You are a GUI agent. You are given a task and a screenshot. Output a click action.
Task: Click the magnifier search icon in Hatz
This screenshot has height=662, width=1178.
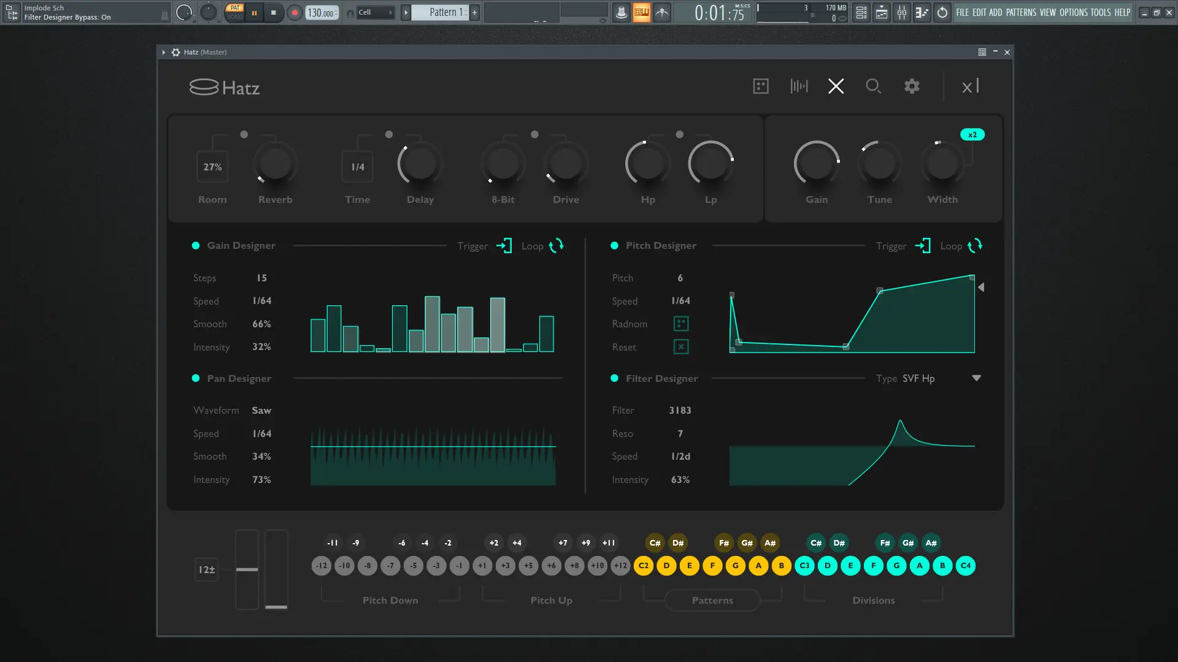pyautogui.click(x=873, y=86)
